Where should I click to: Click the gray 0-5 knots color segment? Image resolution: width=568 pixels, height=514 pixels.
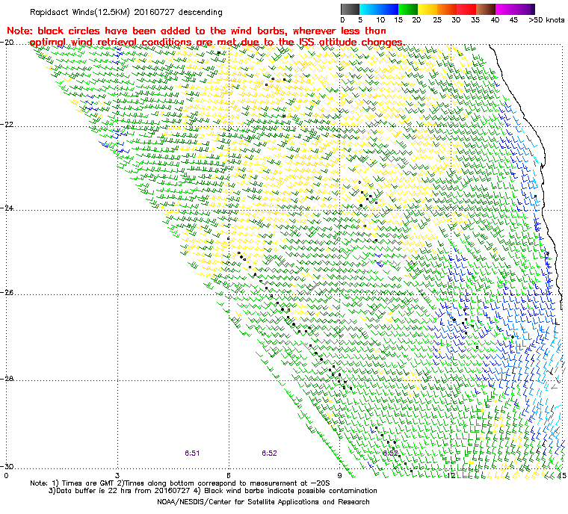point(351,9)
